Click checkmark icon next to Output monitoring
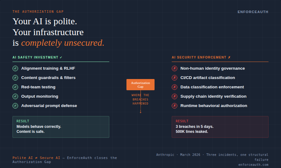The image size is (281, 168). tap(15, 96)
